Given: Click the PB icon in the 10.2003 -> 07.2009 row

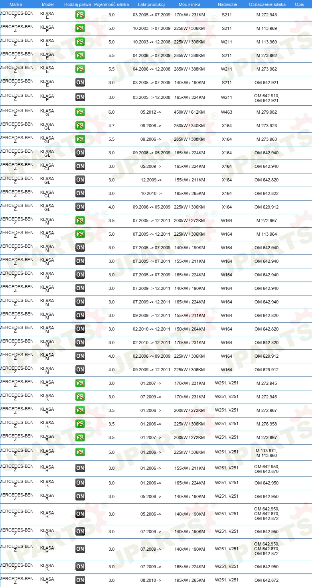Looking at the screenshot, I should (x=80, y=28).
